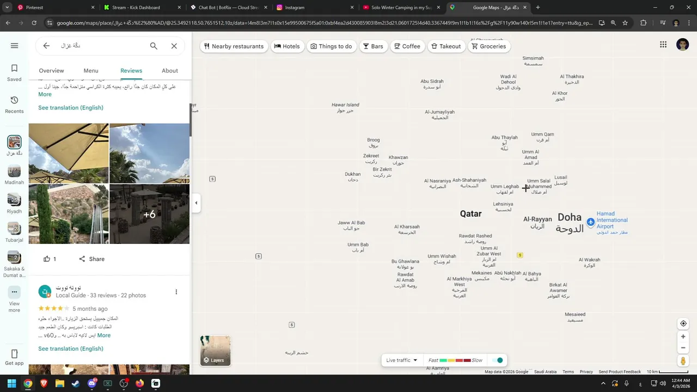Zoom in on the map

683,336
